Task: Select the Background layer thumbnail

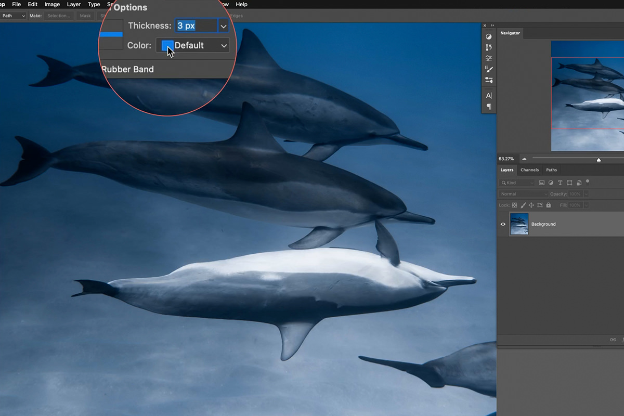Action: coord(519,224)
